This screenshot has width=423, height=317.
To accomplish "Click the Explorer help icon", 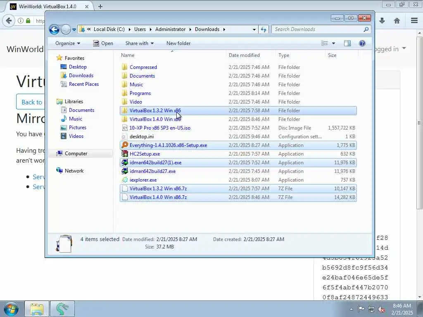I will point(362,43).
